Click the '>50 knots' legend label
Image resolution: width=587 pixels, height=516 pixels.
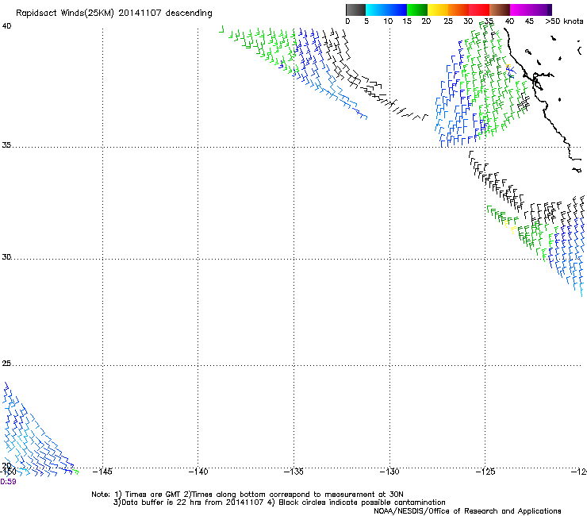[564, 21]
